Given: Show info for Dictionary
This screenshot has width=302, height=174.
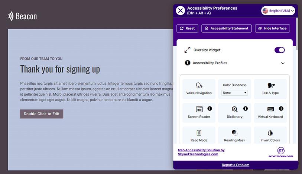Looking at the screenshot, I should [246, 109].
